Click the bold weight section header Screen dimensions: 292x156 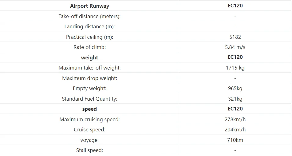click(x=89, y=58)
